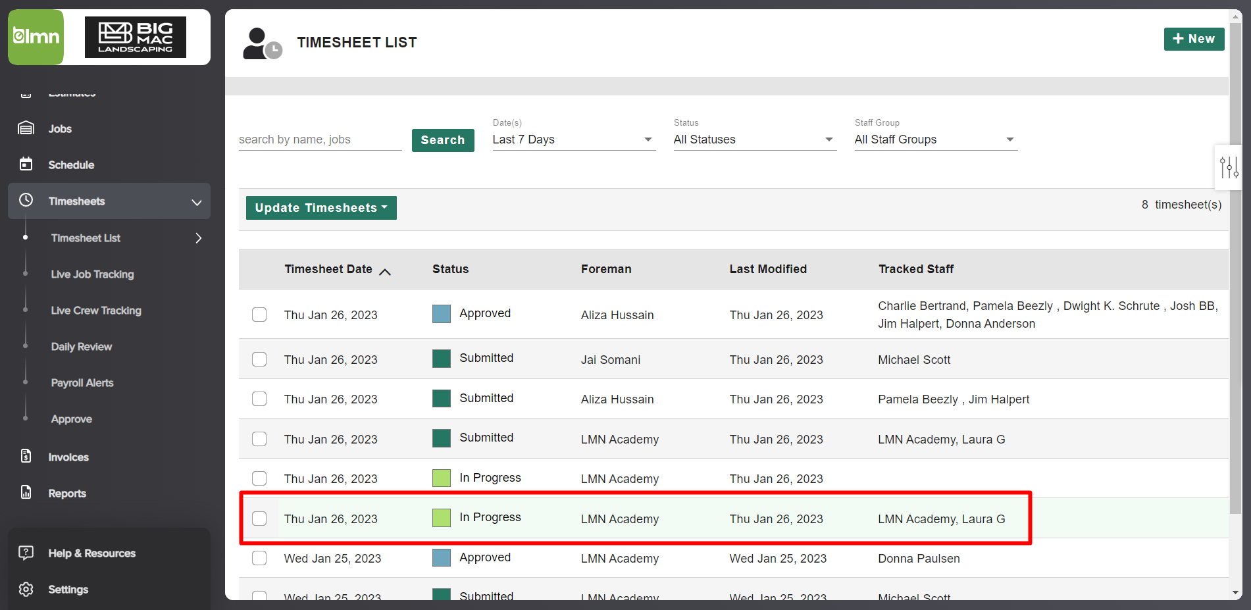
Task: Sort by Last Modified column header
Action: [768, 269]
